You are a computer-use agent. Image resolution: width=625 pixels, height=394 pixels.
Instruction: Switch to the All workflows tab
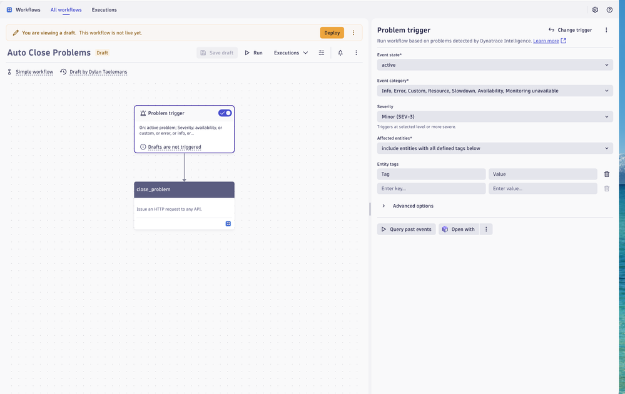click(66, 10)
